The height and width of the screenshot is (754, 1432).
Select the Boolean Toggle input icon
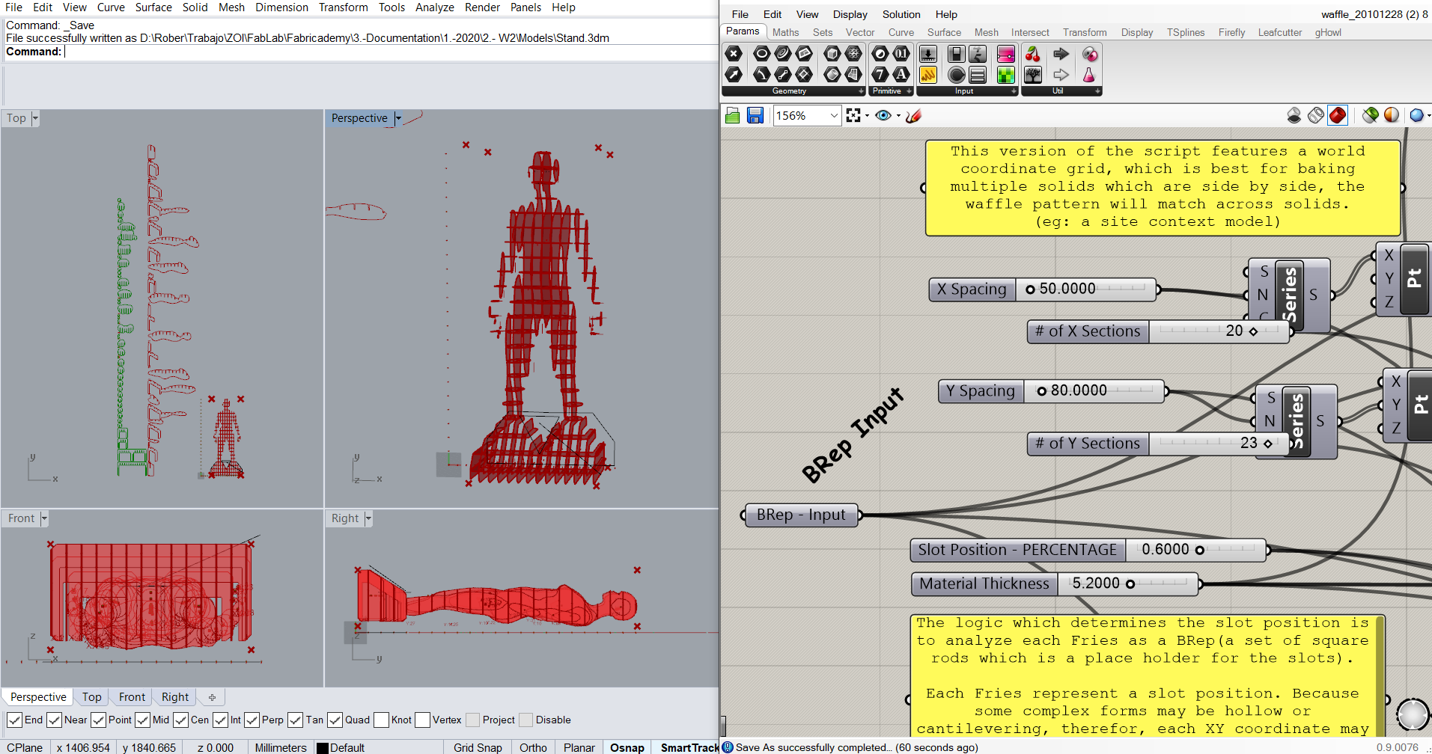(956, 54)
